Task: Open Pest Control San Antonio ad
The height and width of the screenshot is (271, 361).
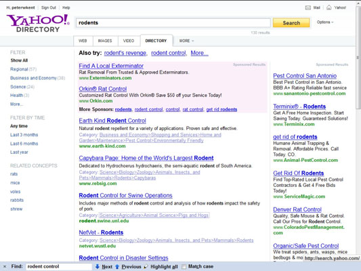Action: coord(305,76)
